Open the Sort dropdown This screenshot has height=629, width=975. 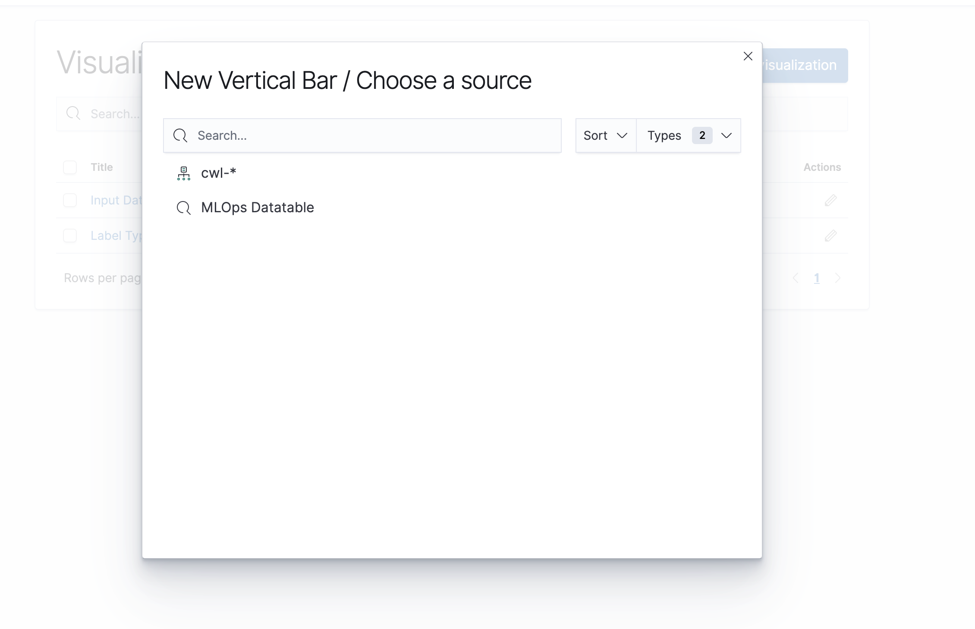click(606, 135)
